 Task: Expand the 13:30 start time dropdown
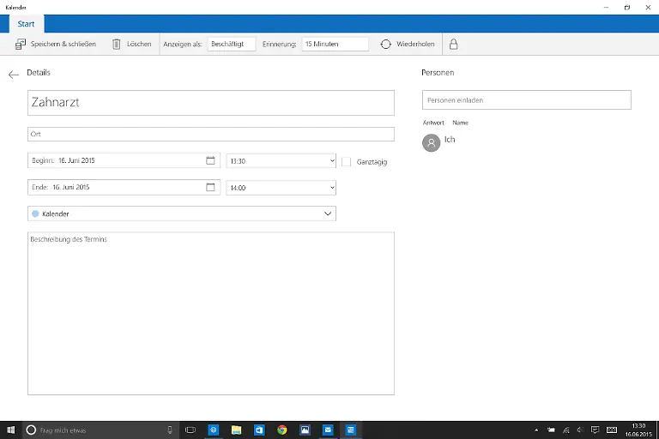coord(281,160)
